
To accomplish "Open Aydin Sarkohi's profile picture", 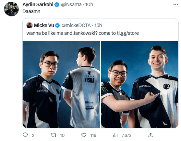I will pyautogui.click(x=11, y=9).
